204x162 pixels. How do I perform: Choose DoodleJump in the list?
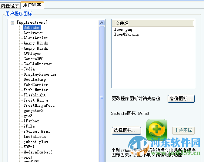coord(34,79)
